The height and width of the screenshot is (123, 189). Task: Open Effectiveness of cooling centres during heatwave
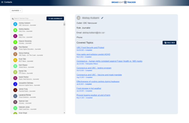coord(98,81)
